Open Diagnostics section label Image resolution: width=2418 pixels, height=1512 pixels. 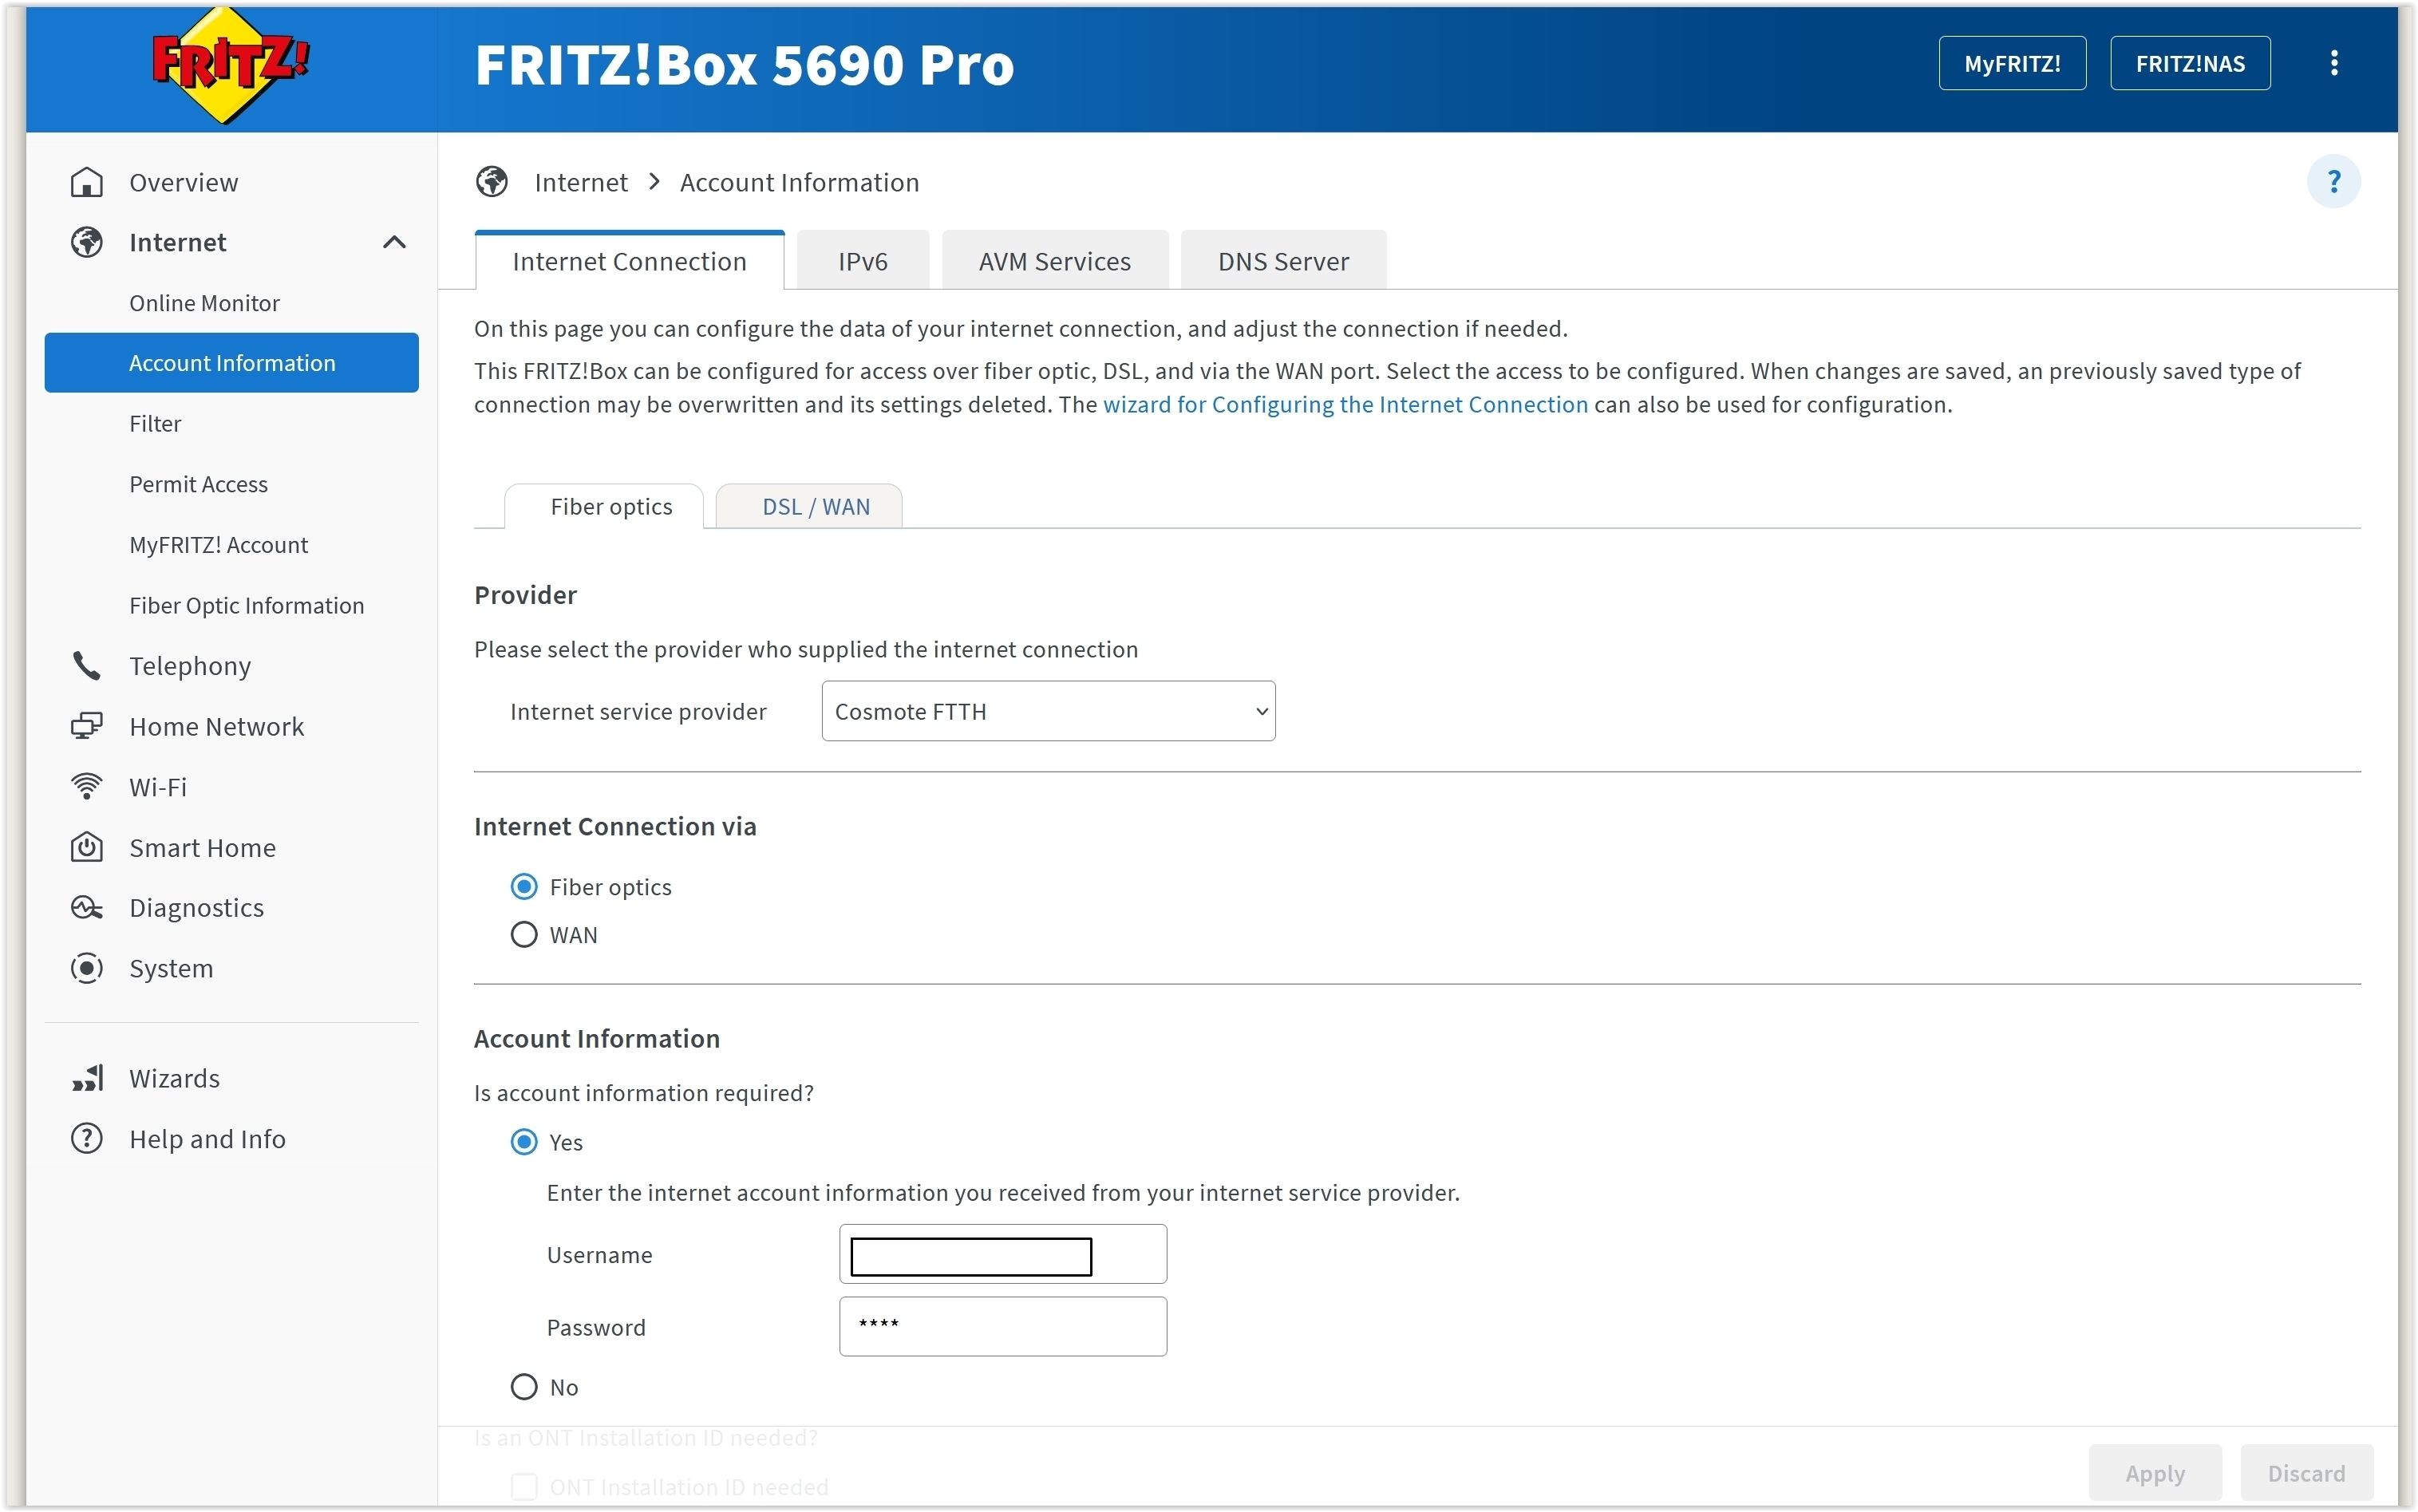(196, 908)
